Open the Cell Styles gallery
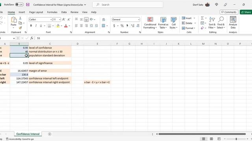Image resolution: width=252 pixels, height=141 pixels. (173, 23)
